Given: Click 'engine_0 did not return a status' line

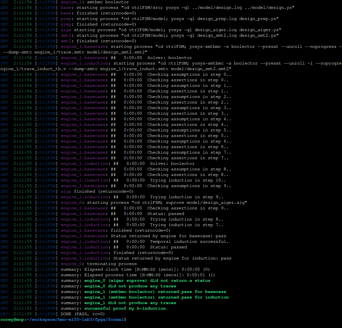Looking at the screenshot, I should coord(147,280).
